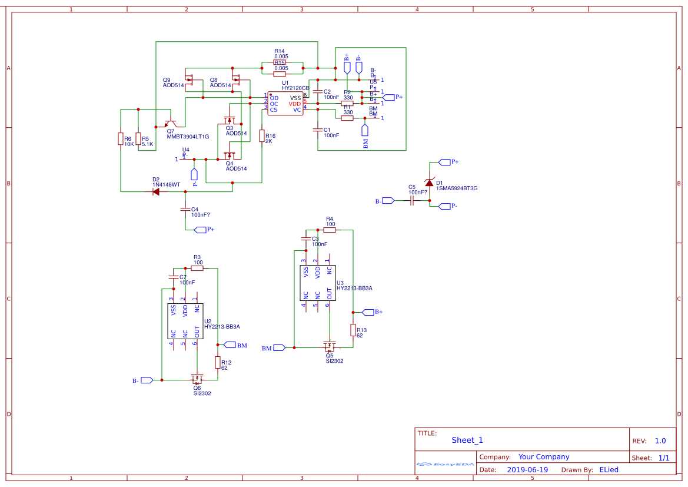Select the R2 330 resistor symbol
688x487 pixels.
347,104
